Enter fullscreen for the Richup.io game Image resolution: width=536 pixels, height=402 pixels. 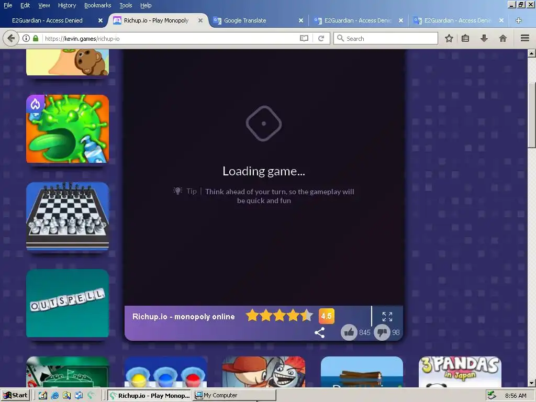[387, 317]
